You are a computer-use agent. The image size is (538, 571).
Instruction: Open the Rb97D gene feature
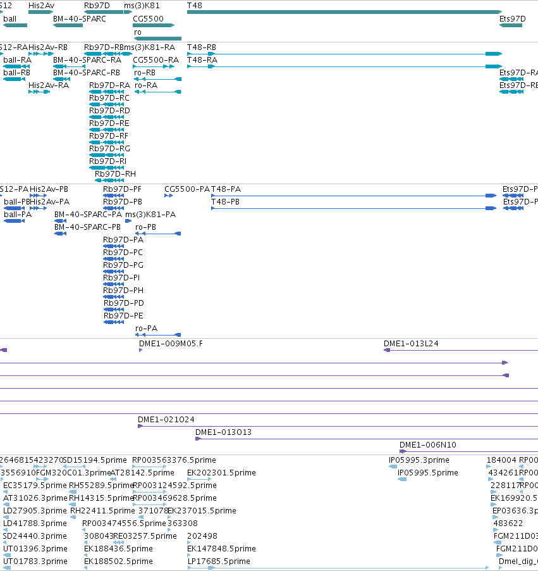[x=104, y=12]
